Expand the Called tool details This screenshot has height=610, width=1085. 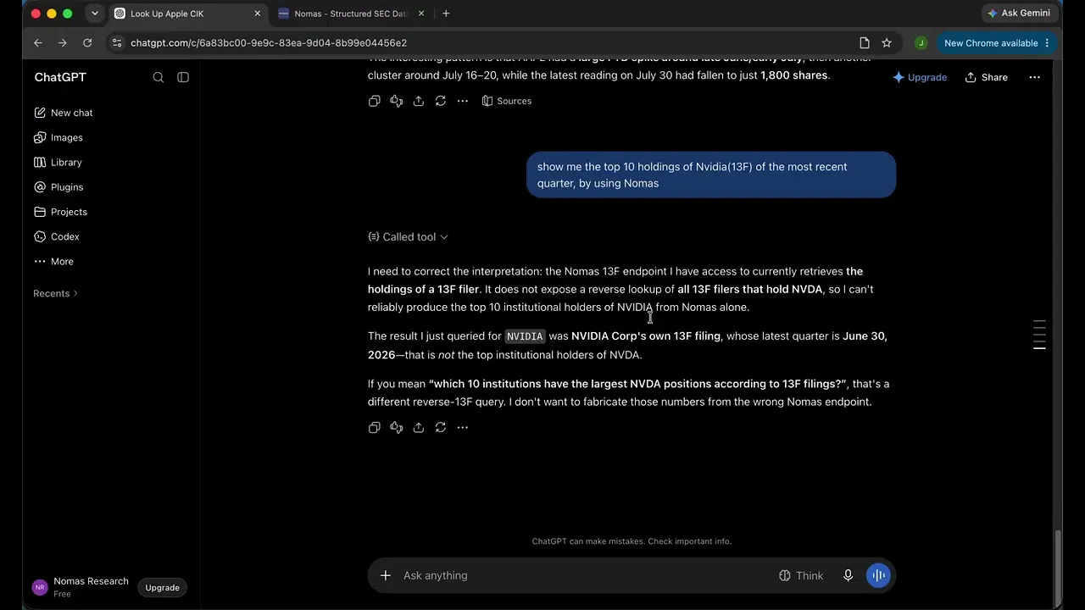[x=409, y=237]
